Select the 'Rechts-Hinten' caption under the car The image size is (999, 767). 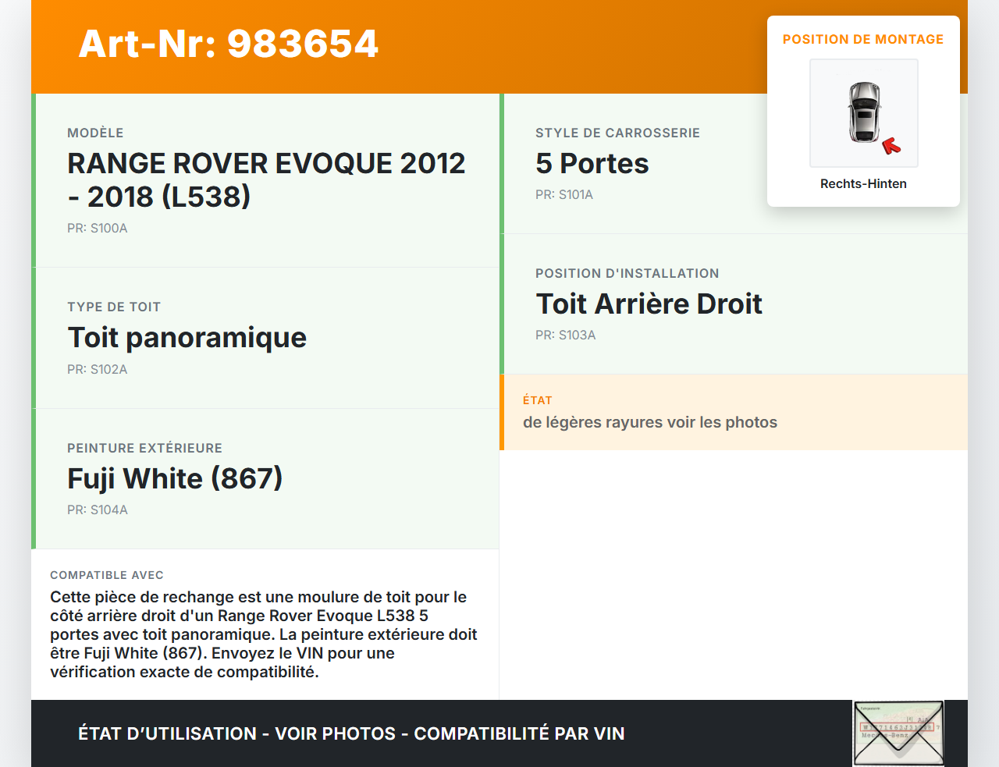click(x=863, y=184)
